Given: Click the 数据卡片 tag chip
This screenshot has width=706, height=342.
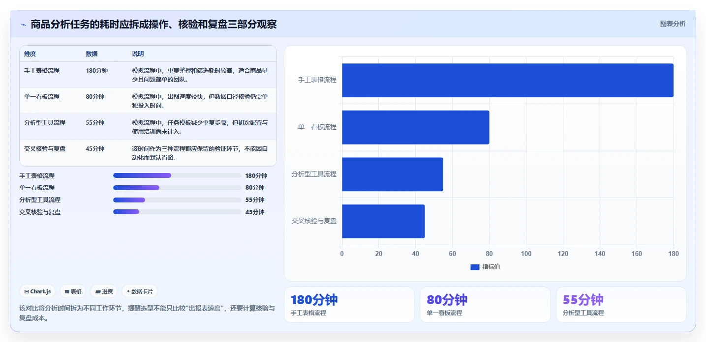Looking at the screenshot, I should (x=140, y=291).
